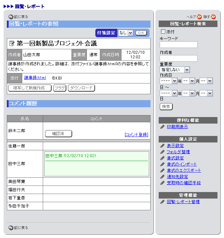Open the 書式のエクスポート link
The image size is (224, 238).
(x=184, y=171)
